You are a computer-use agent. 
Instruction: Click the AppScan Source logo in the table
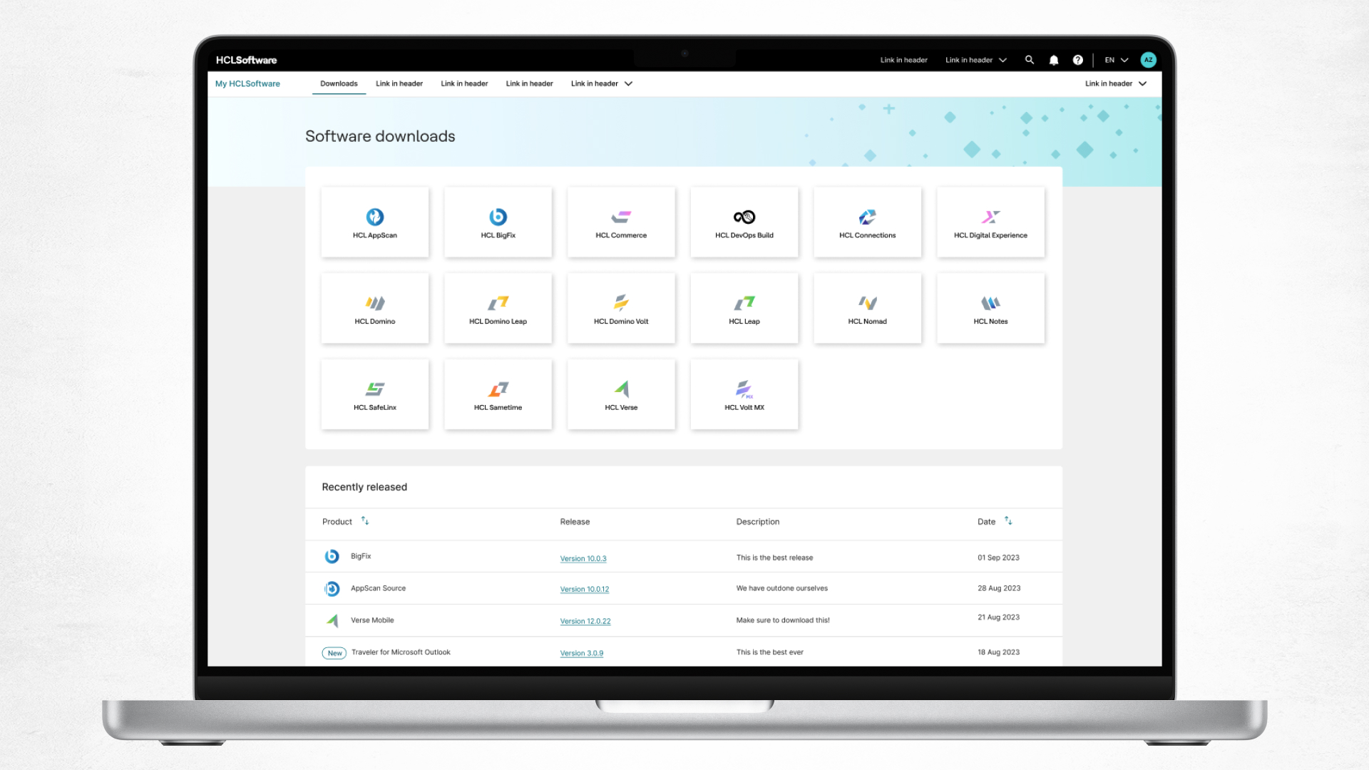(x=332, y=589)
